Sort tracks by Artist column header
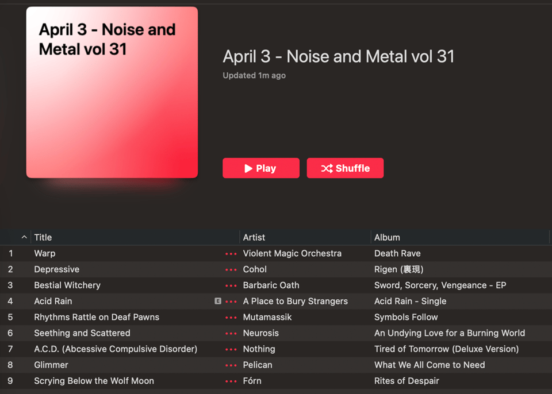 [x=254, y=237]
